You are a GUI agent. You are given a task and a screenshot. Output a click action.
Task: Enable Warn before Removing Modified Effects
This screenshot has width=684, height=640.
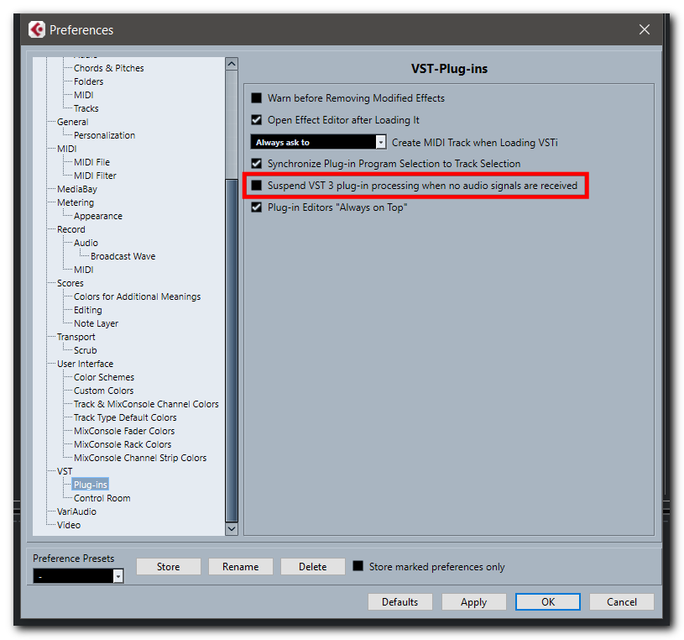(x=257, y=98)
